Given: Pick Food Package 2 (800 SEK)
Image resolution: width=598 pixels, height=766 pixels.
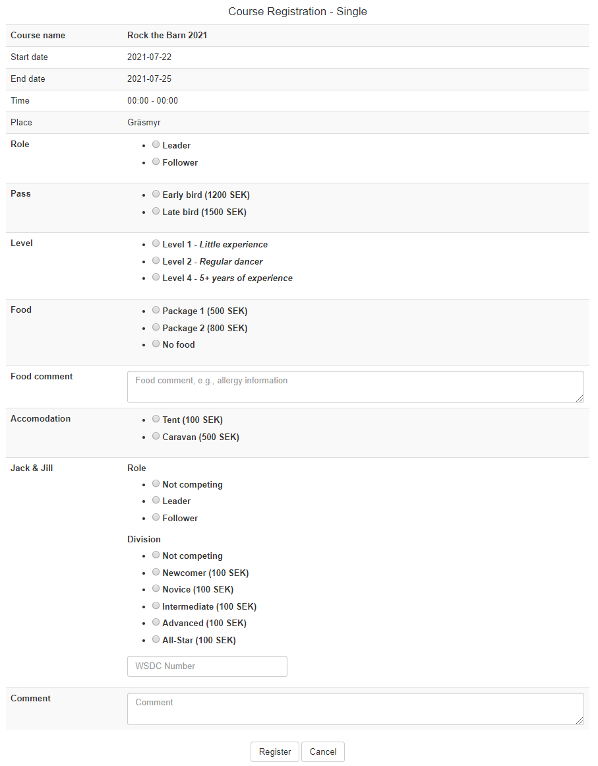Looking at the screenshot, I should 156,327.
